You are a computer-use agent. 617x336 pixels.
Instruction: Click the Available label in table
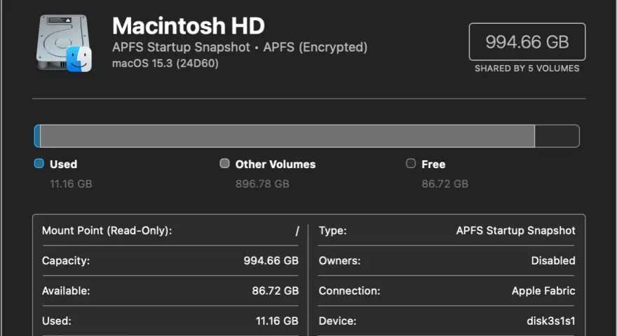[66, 290]
